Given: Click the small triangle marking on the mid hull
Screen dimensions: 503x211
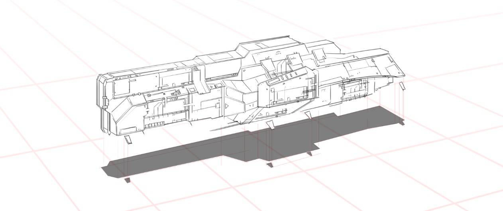Looking at the screenshot, I should point(226,106).
